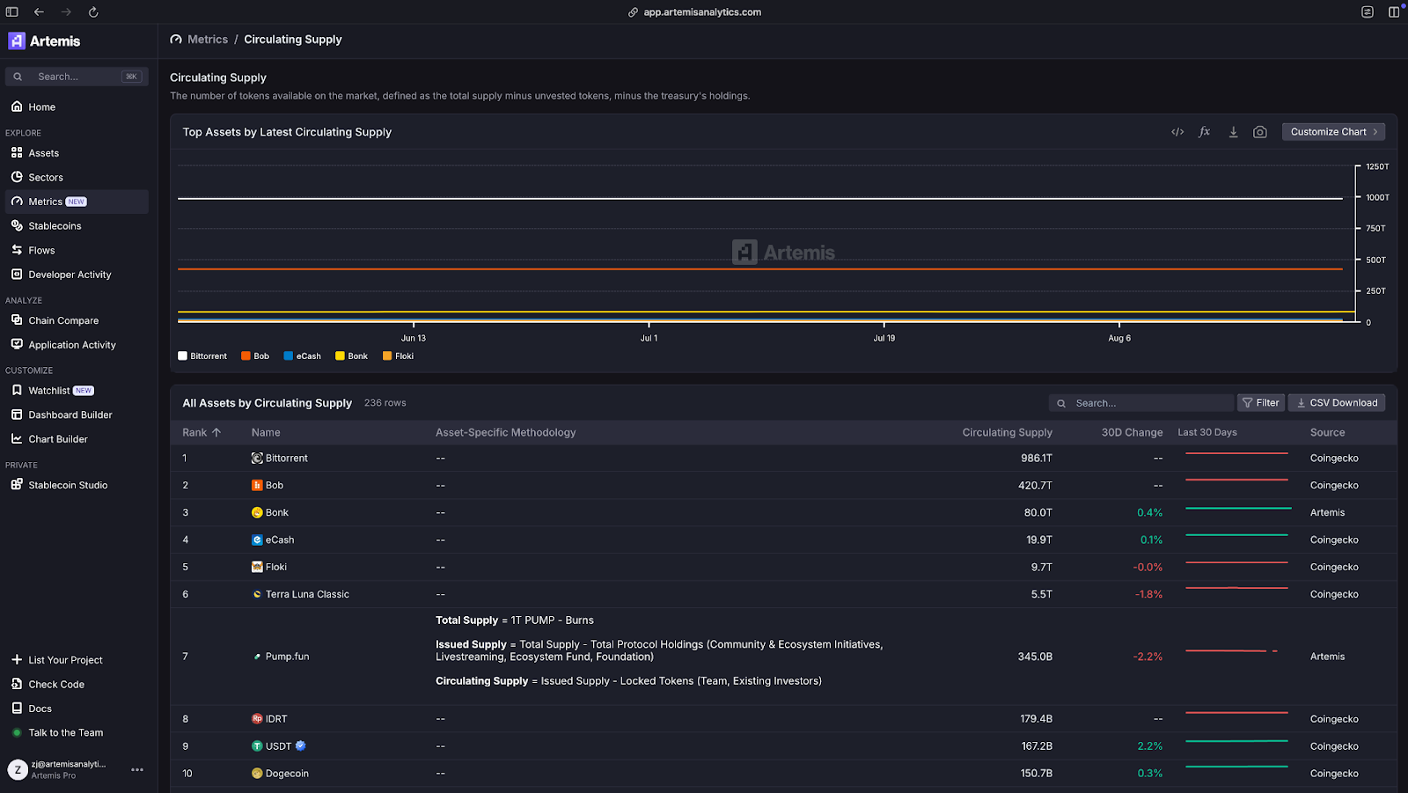
Task: Toggle the Bob series in chart legend
Action: (x=255, y=356)
